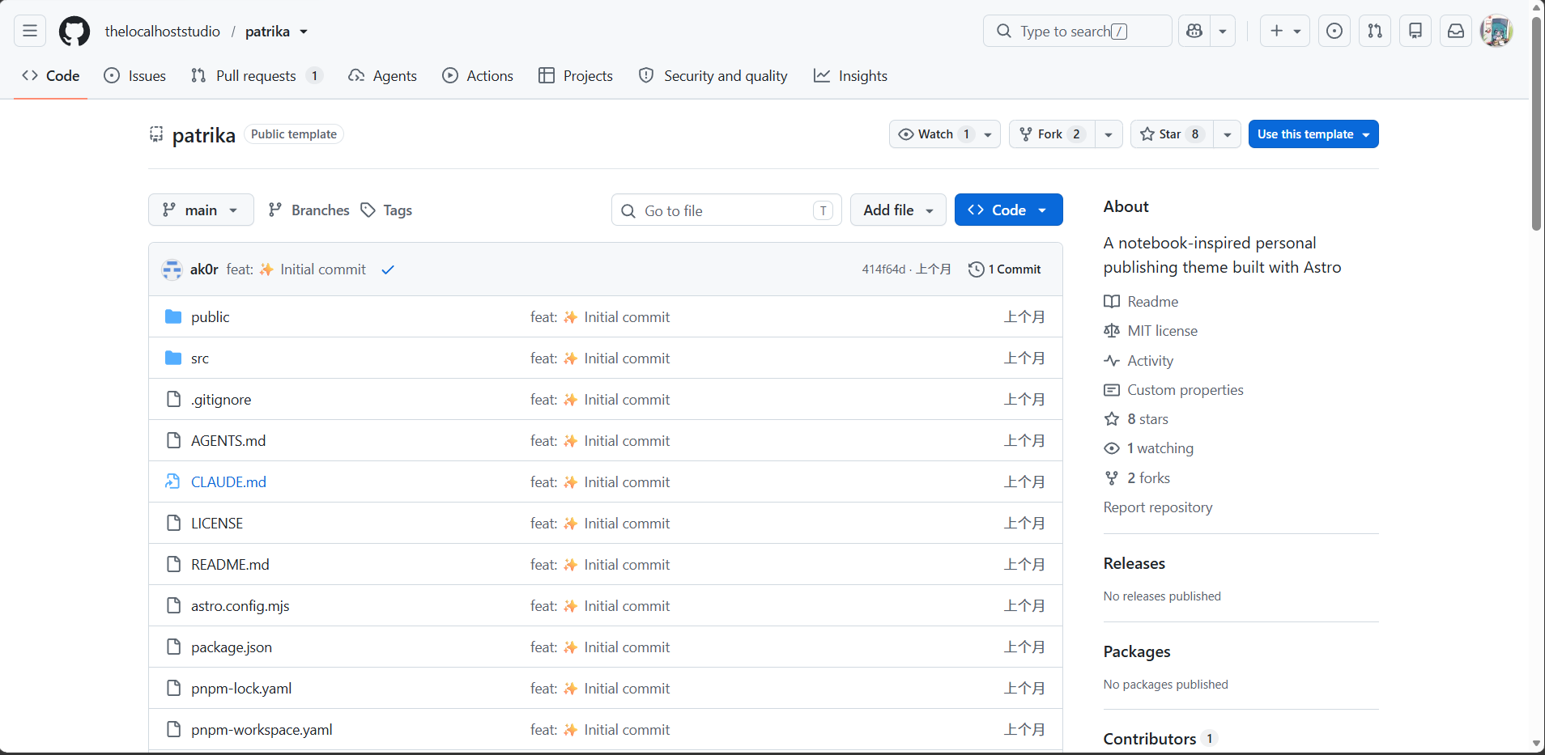Switch to the Pull requests tab
This screenshot has height=755, width=1545.
tap(256, 75)
